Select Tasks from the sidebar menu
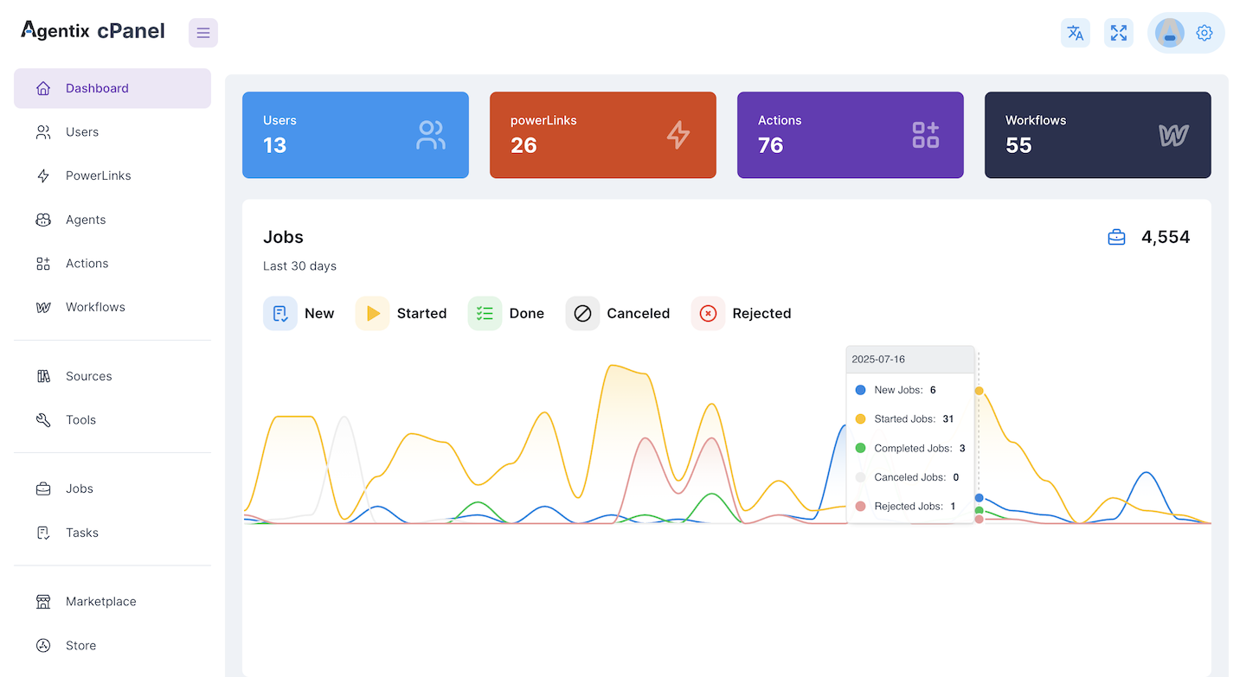Viewport: 1246px width, 677px height. click(81, 533)
